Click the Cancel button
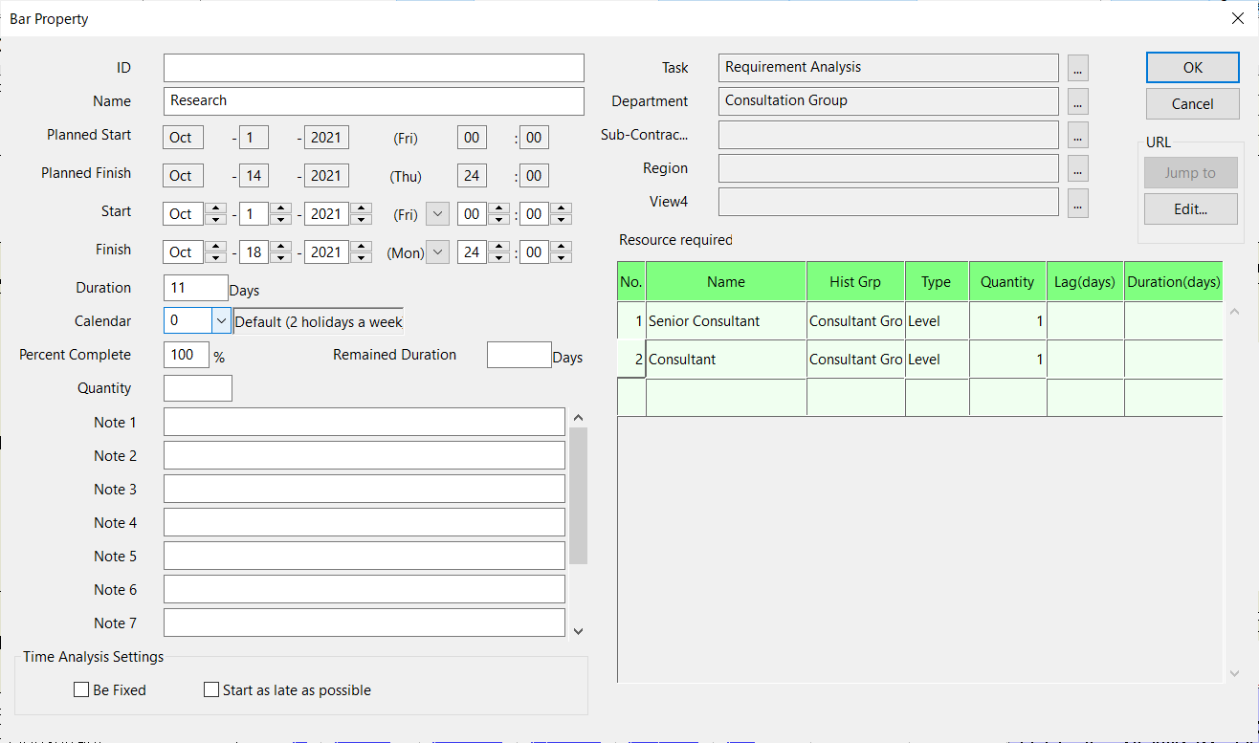 click(x=1193, y=103)
